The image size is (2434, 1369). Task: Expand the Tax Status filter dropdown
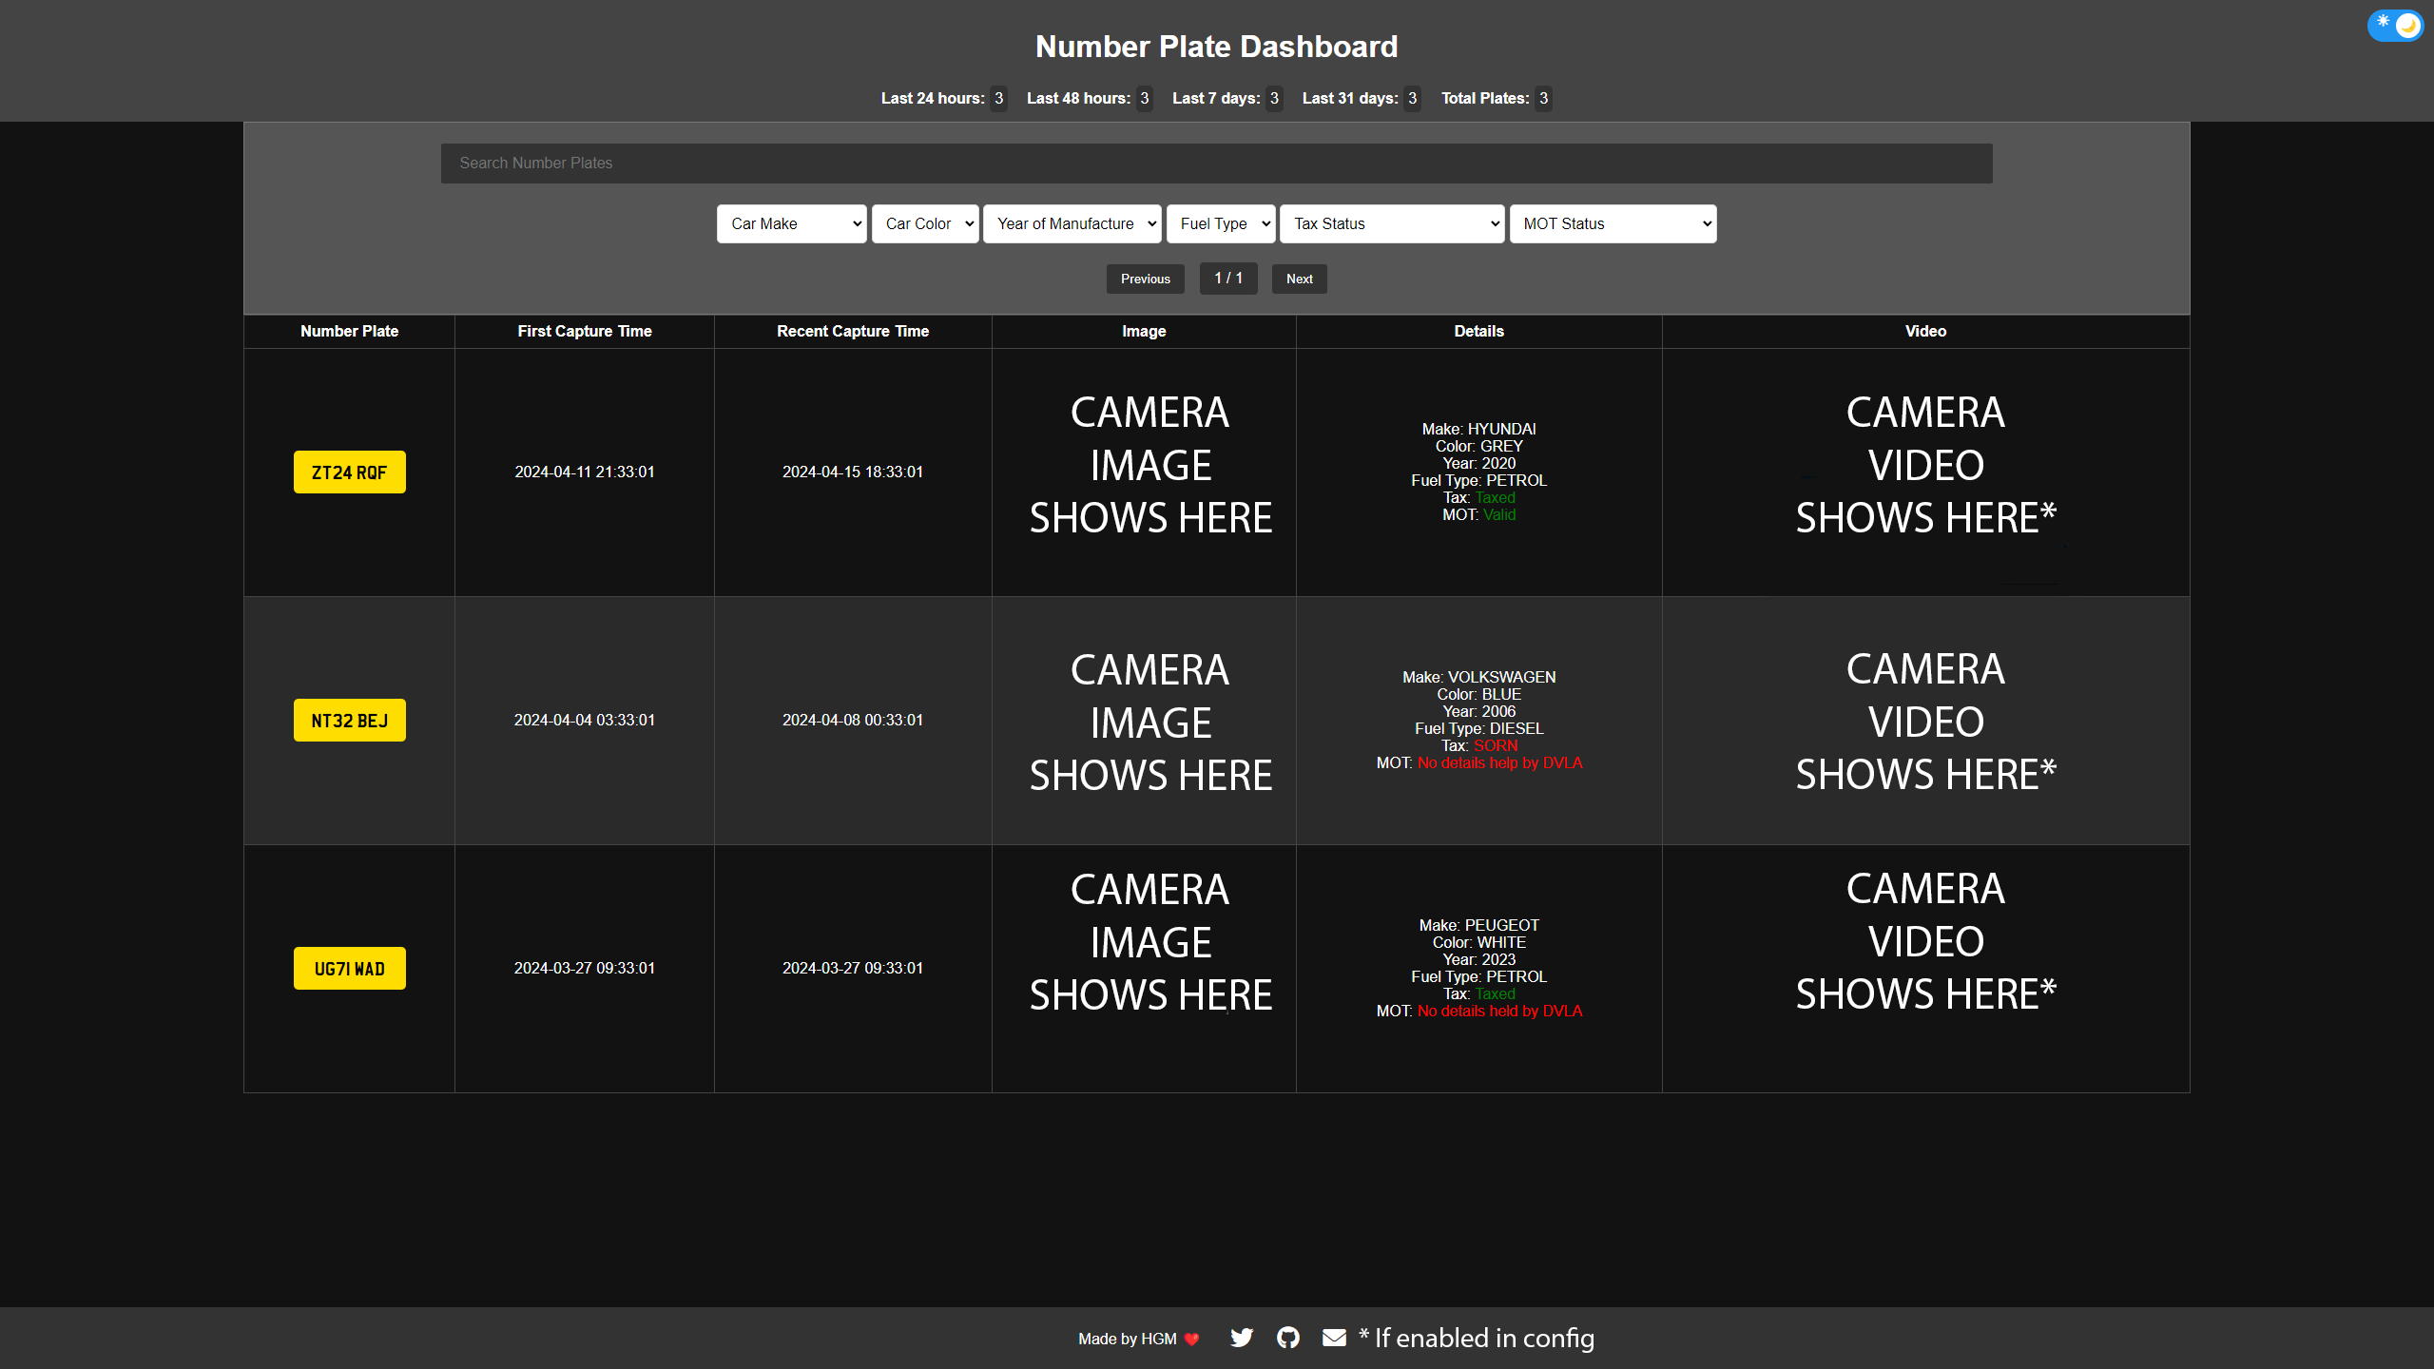point(1391,224)
